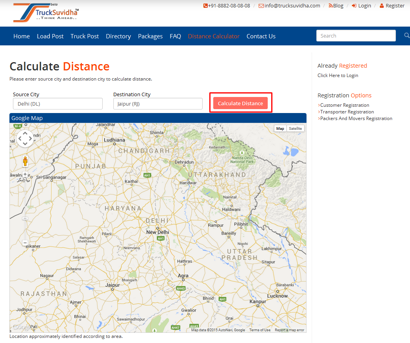Viewport: 410px width, 343px height.
Task: Click the map zoom slider handle
Action: (25, 218)
